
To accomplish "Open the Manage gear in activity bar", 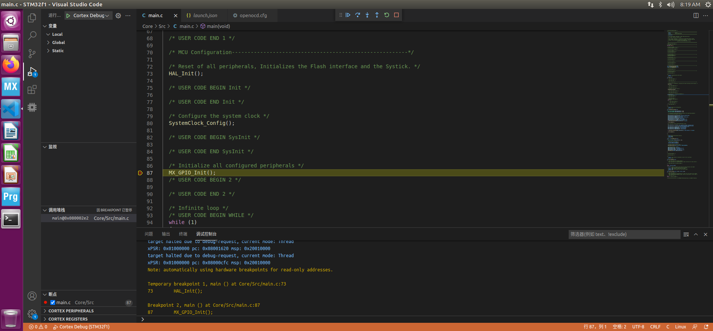I will tap(32, 314).
